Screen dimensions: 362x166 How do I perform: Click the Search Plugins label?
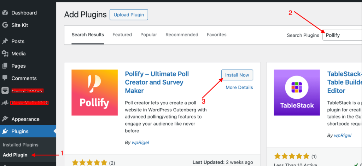click(303, 35)
